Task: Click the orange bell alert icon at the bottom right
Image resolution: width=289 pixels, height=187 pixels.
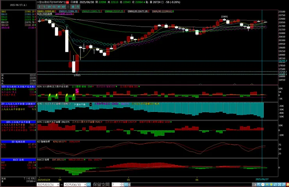Action: pyautogui.click(x=287, y=184)
